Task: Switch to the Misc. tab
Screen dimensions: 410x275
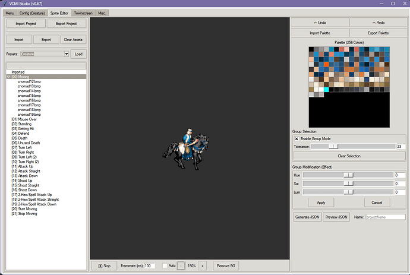Action: coord(102,13)
